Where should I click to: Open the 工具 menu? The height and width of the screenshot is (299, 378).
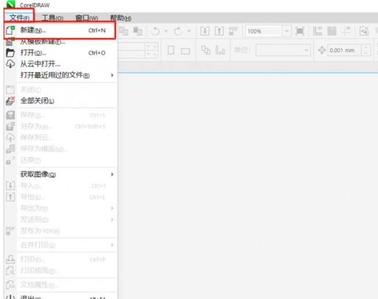pos(52,18)
